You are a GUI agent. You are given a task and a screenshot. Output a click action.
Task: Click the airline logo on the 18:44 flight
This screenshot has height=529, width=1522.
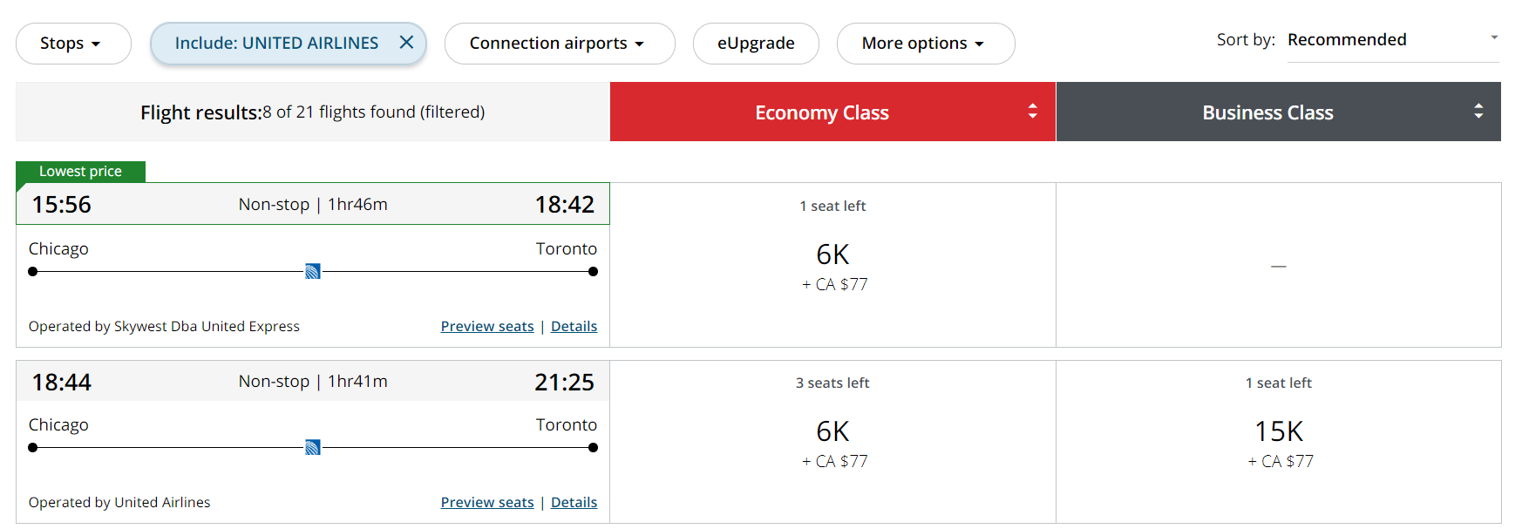coord(312,447)
